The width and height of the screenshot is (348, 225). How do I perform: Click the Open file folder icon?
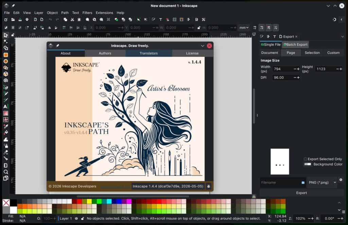click(x=13, y=19)
